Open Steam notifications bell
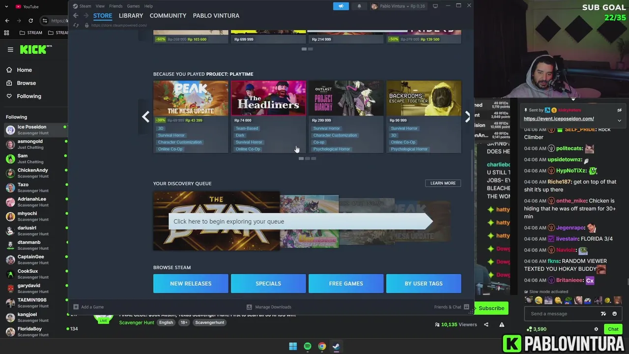The image size is (629, 354). pos(359,6)
